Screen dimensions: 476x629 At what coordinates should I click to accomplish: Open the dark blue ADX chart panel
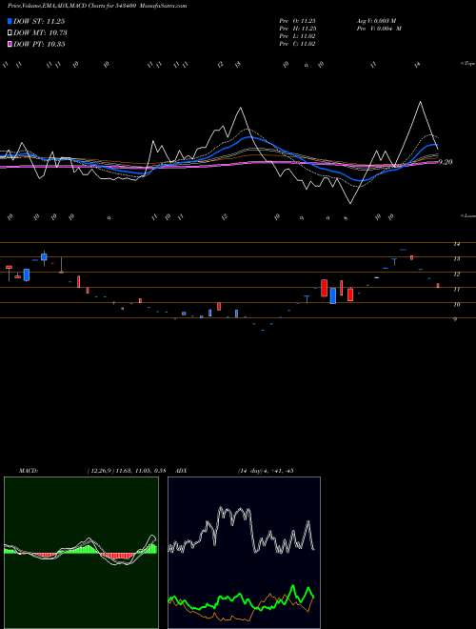click(x=244, y=553)
